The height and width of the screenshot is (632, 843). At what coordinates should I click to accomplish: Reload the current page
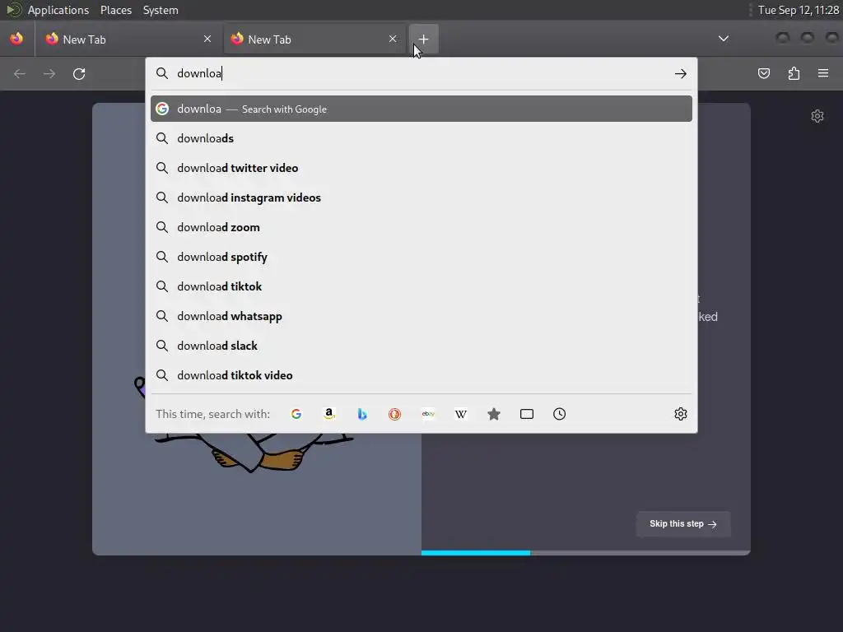click(79, 73)
